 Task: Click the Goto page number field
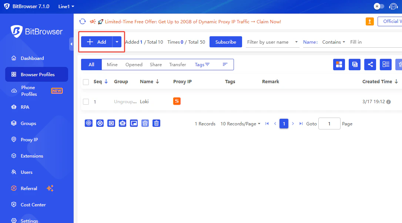coord(329,124)
